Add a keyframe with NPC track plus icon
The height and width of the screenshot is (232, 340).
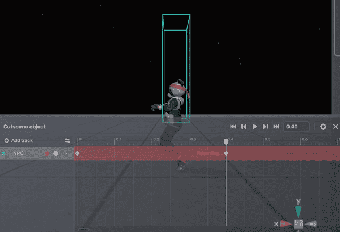[x=56, y=153]
